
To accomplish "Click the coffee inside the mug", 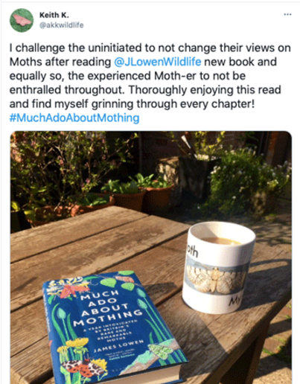I will pyautogui.click(x=220, y=240).
